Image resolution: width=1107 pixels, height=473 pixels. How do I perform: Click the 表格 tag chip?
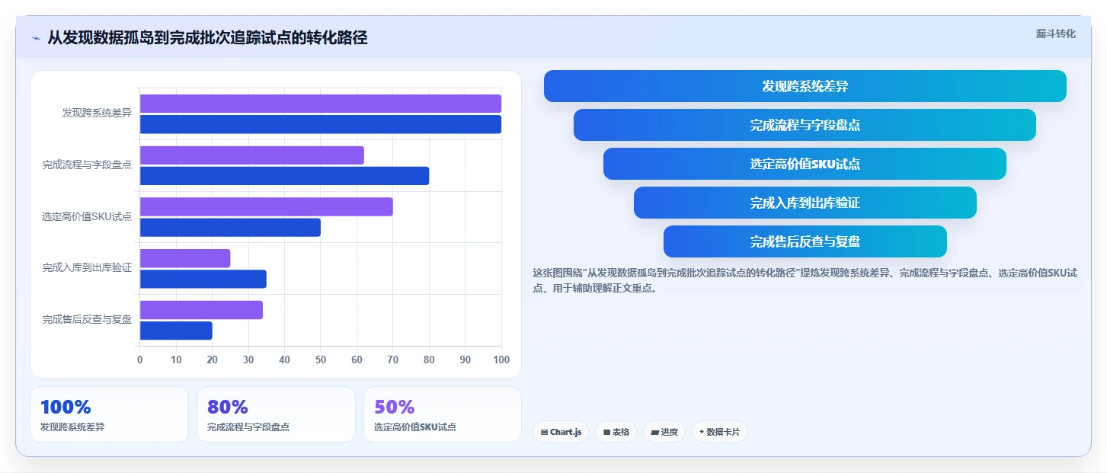[616, 432]
